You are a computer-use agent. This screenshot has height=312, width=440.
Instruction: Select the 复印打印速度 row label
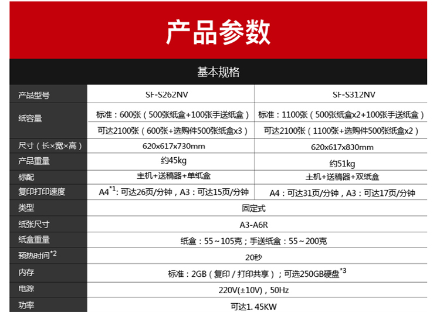[42, 192]
